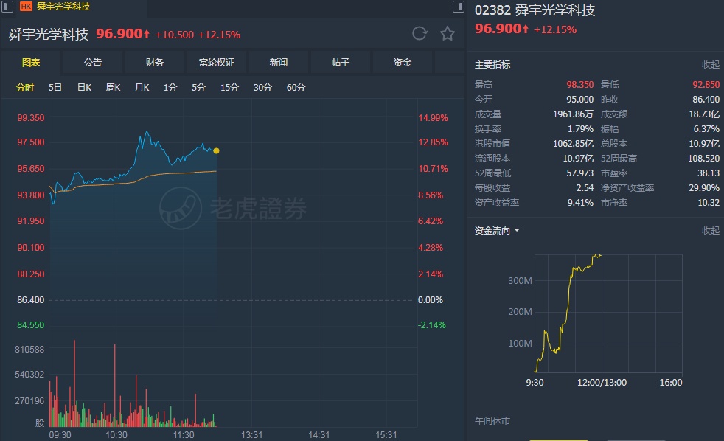Open the 窝轮权证 tab
This screenshot has width=724, height=441.
pyautogui.click(x=217, y=63)
